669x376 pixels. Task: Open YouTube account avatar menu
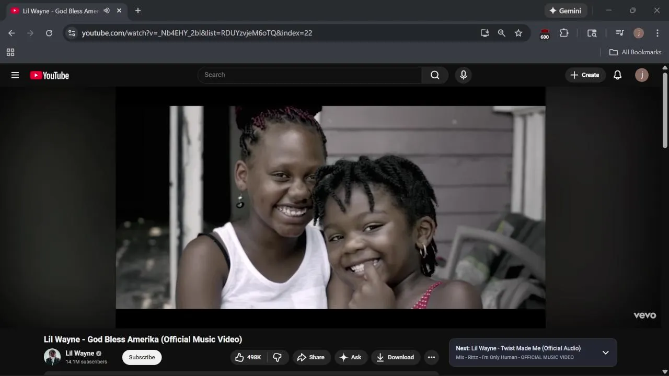coord(642,75)
